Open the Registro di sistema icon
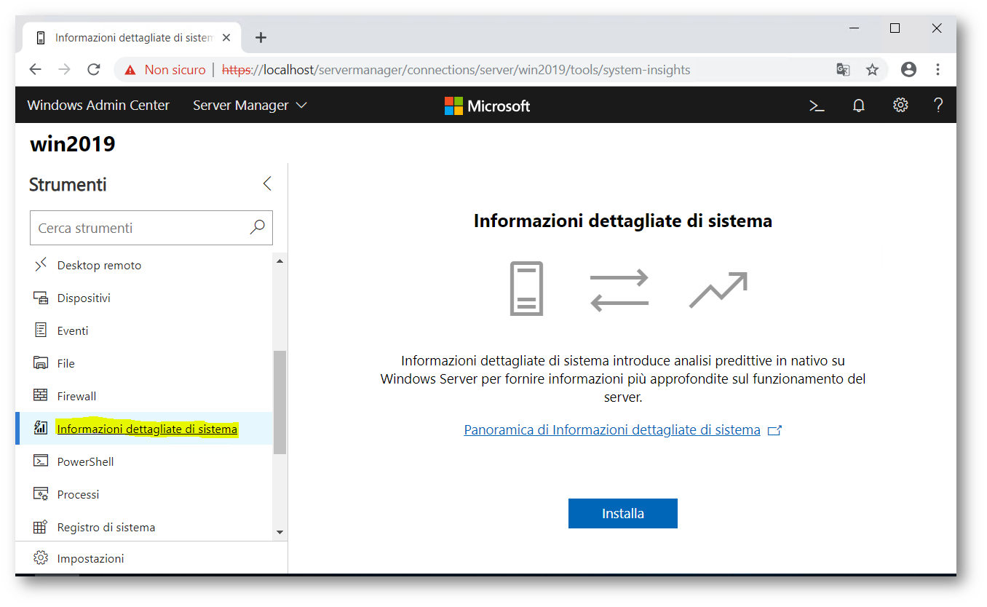 click(41, 527)
